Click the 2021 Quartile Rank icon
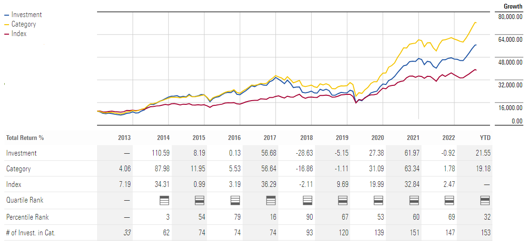The height and width of the screenshot is (241, 530). (413, 201)
